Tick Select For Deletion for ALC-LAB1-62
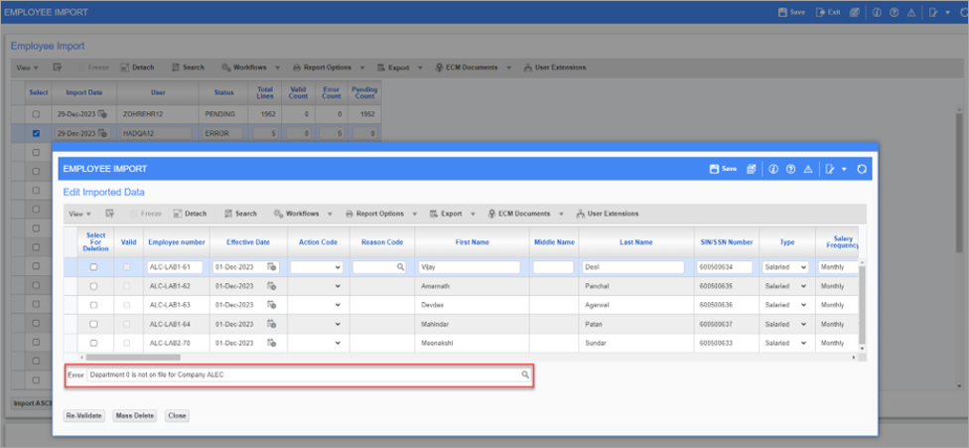The width and height of the screenshot is (969, 448). (x=94, y=286)
